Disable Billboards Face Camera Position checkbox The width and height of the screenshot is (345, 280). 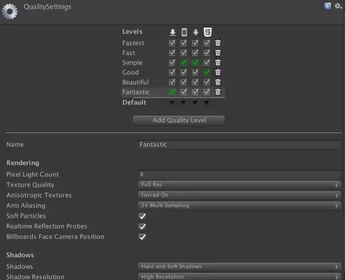[142, 237]
